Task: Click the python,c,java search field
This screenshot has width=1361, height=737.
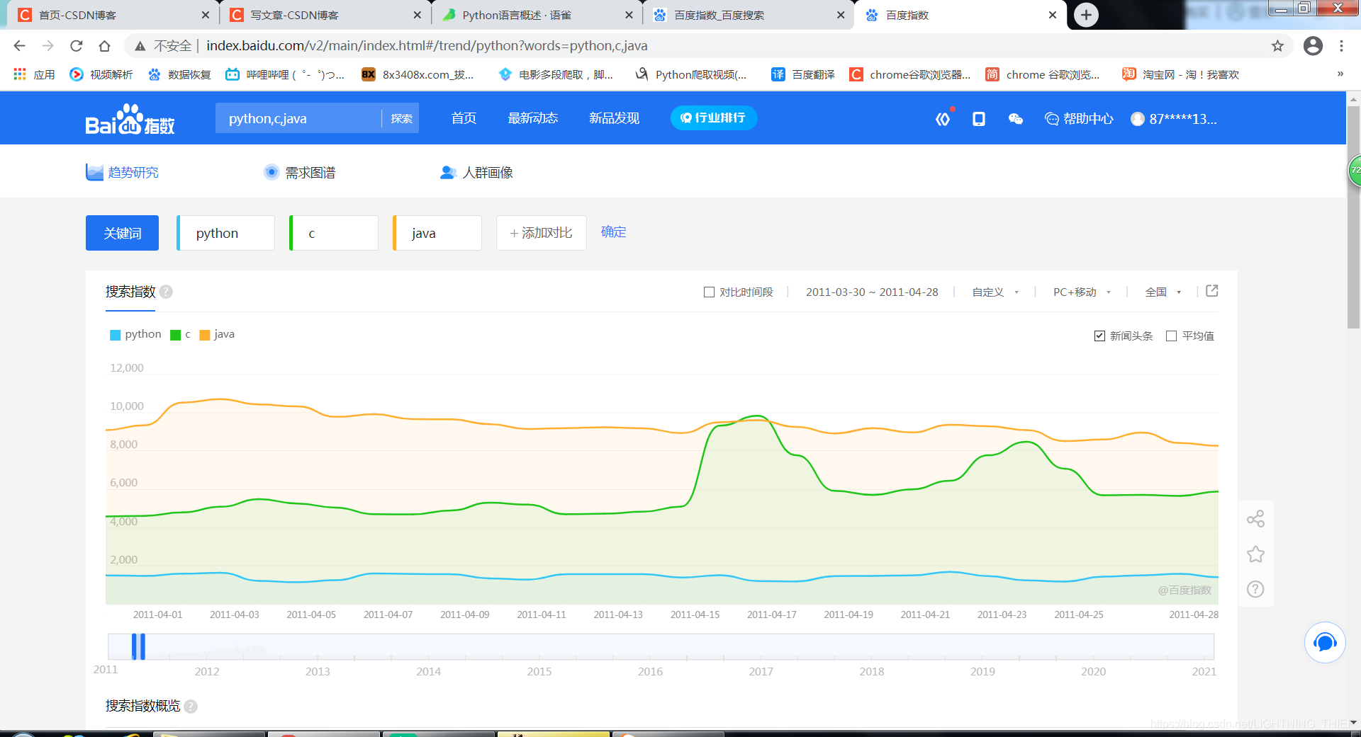Action: [298, 118]
